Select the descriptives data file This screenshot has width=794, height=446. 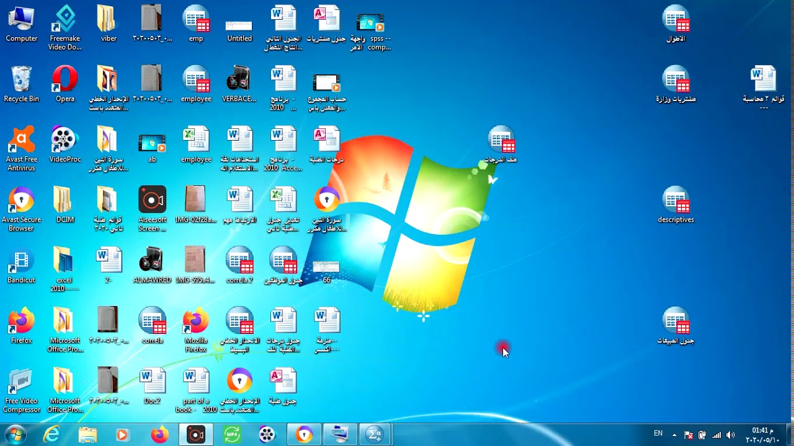676,204
